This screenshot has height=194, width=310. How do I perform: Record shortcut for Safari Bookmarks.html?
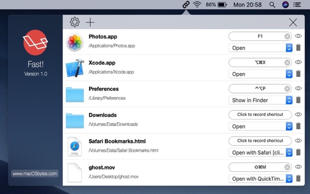(260, 140)
